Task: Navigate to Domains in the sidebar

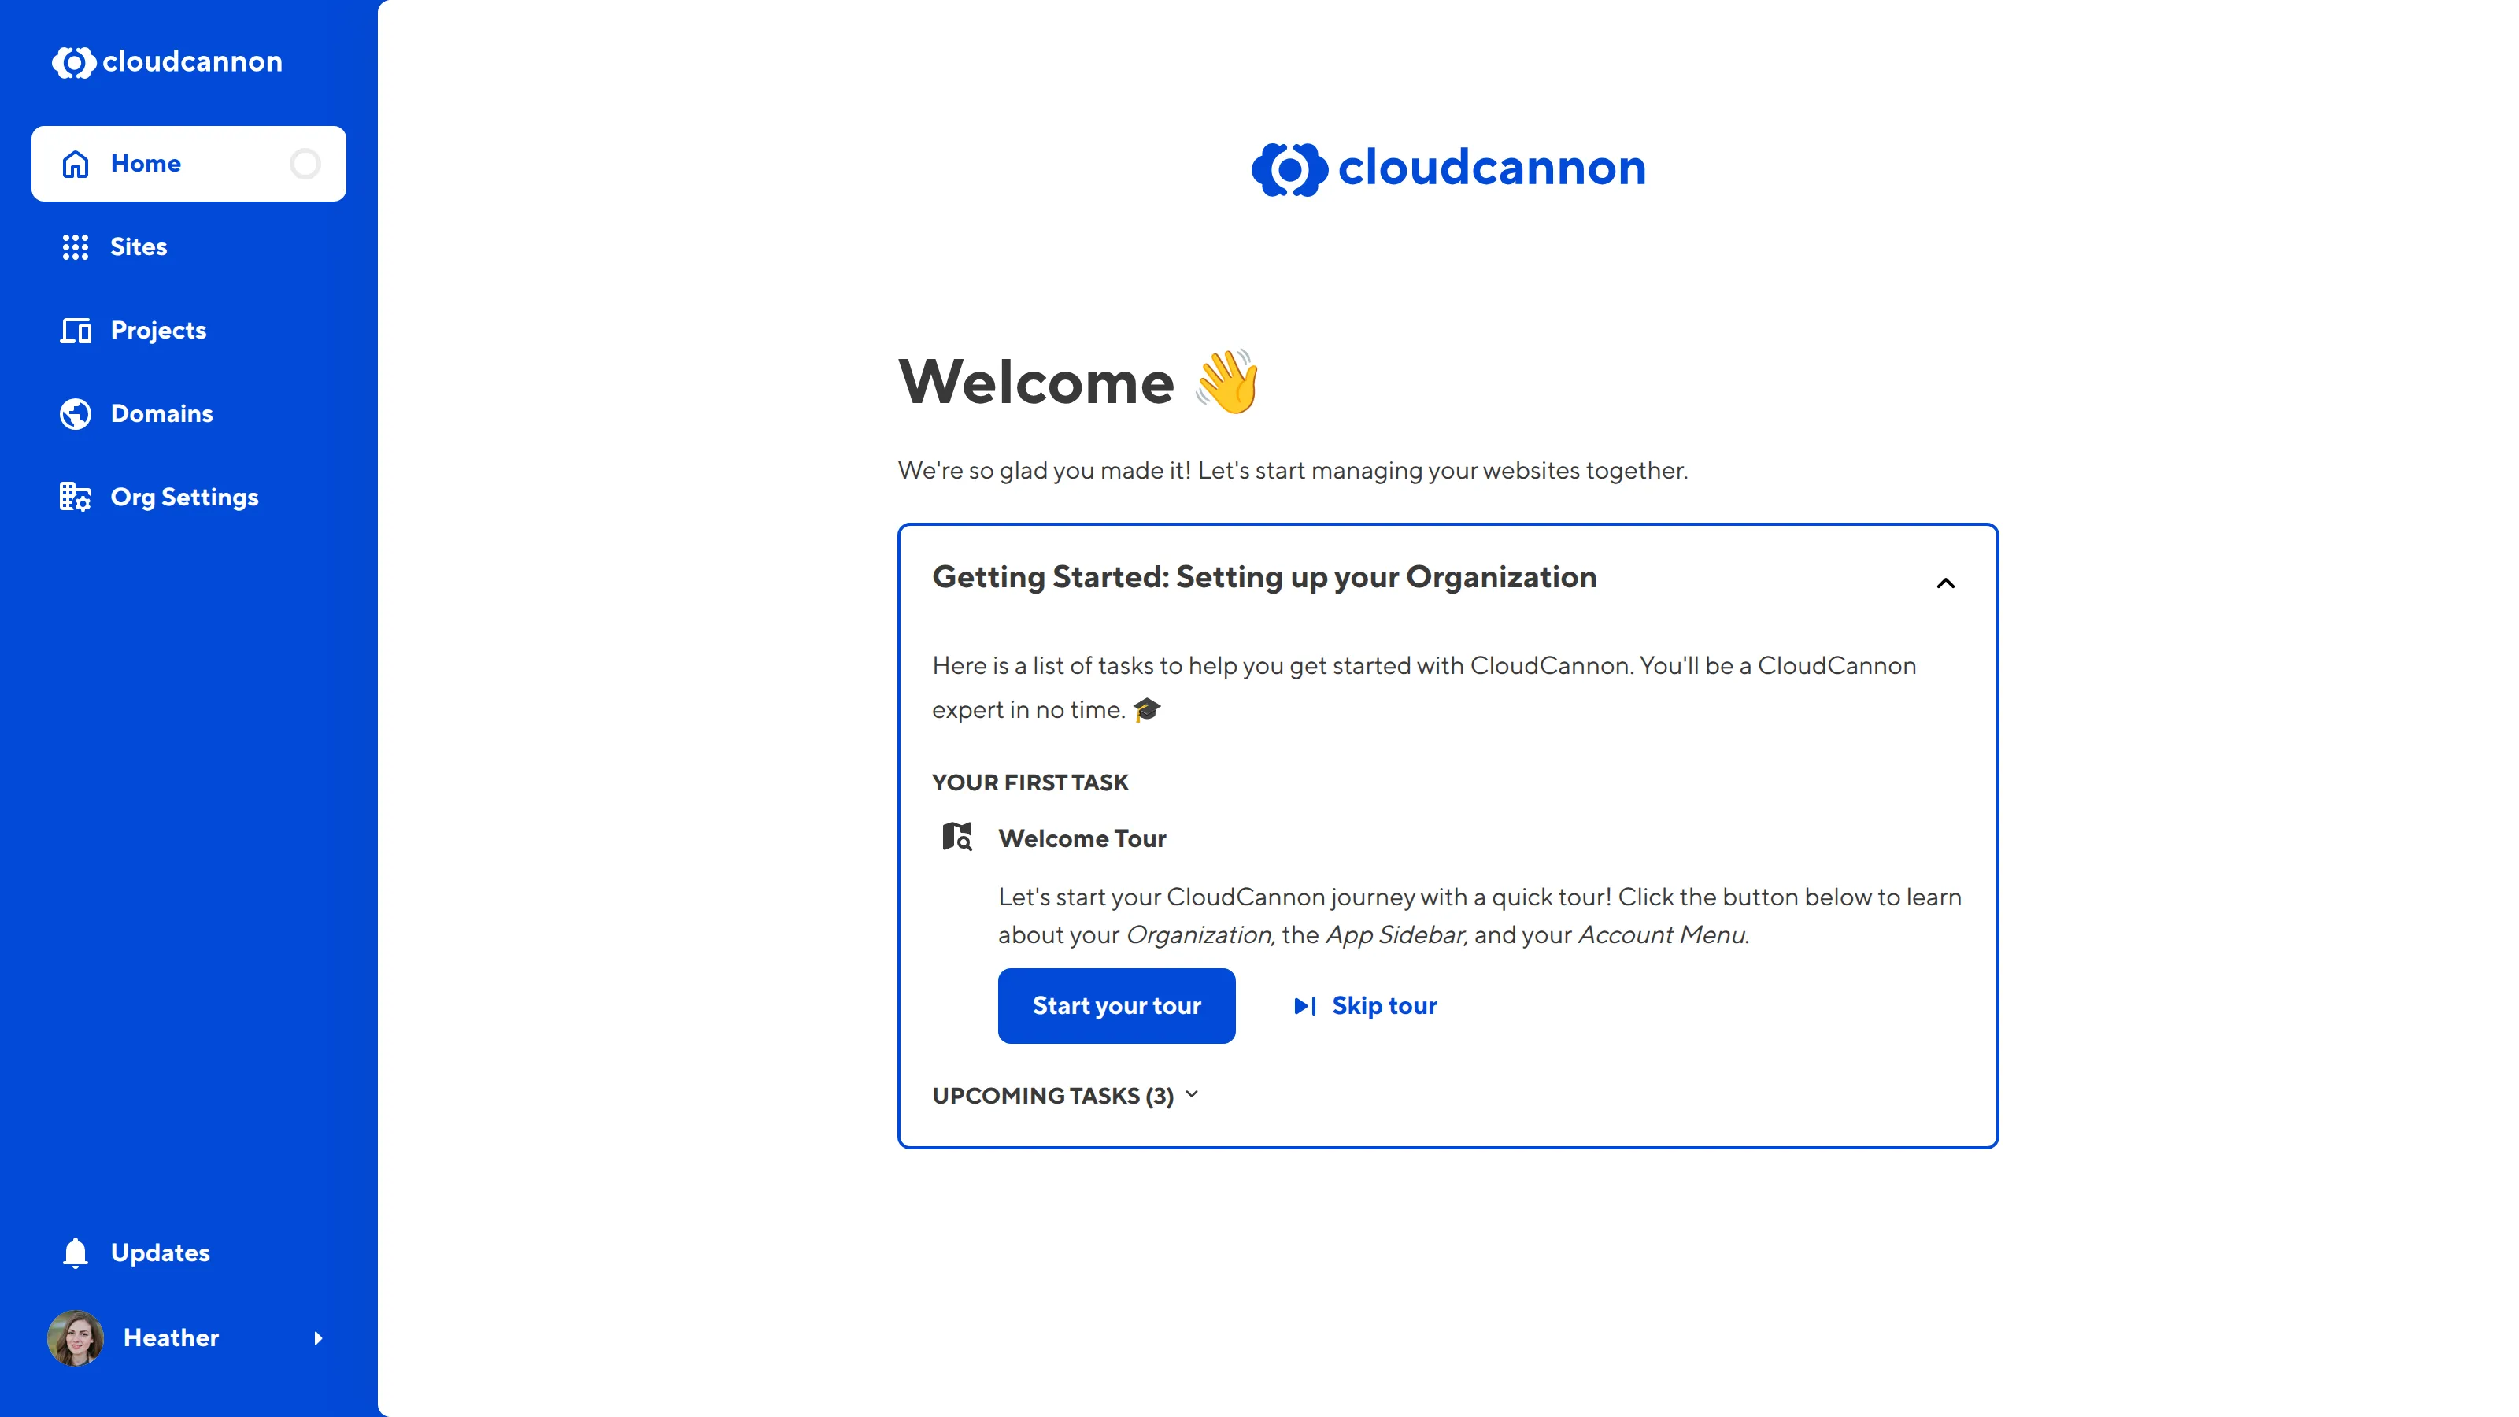Action: point(162,413)
